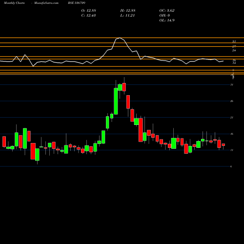
Task: Click the 'BSE 536799' symbol text
Action: pos(77,3)
